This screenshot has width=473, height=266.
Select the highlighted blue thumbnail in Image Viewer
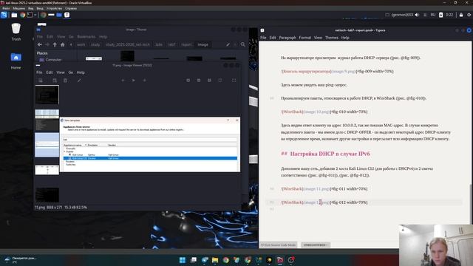pos(47,145)
